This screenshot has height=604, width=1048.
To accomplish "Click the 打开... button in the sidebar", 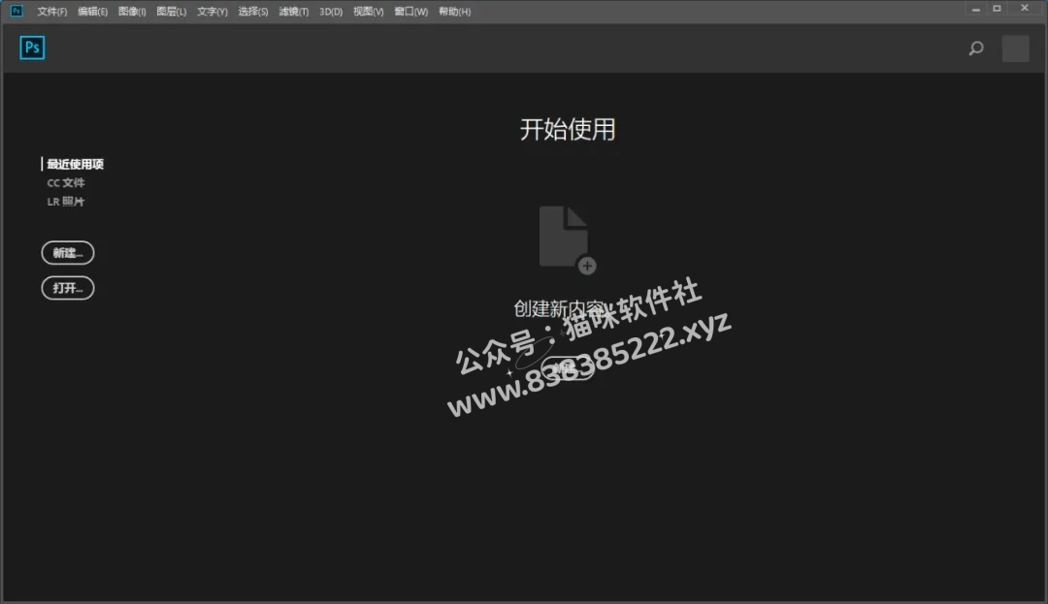I will point(68,288).
